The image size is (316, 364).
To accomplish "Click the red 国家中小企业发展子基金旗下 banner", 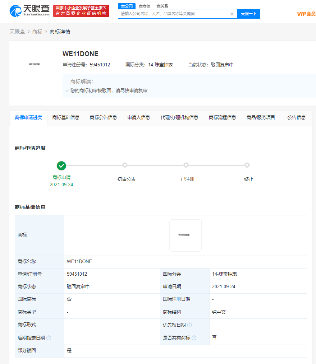I will [x=81, y=11].
